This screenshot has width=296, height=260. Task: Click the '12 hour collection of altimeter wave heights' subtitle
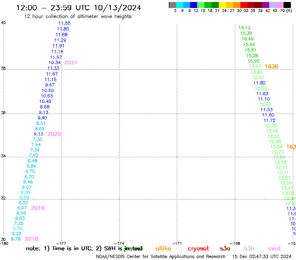pyautogui.click(x=78, y=16)
